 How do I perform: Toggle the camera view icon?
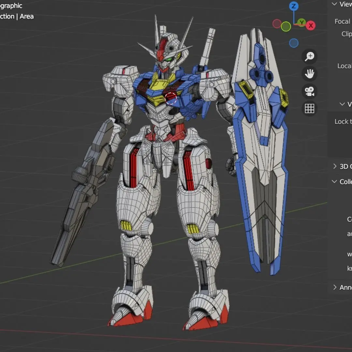click(309, 91)
